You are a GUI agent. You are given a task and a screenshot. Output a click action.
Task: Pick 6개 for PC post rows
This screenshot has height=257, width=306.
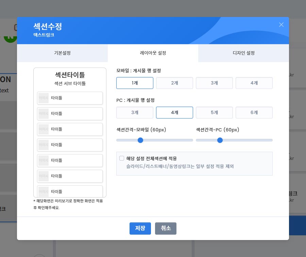point(254,113)
